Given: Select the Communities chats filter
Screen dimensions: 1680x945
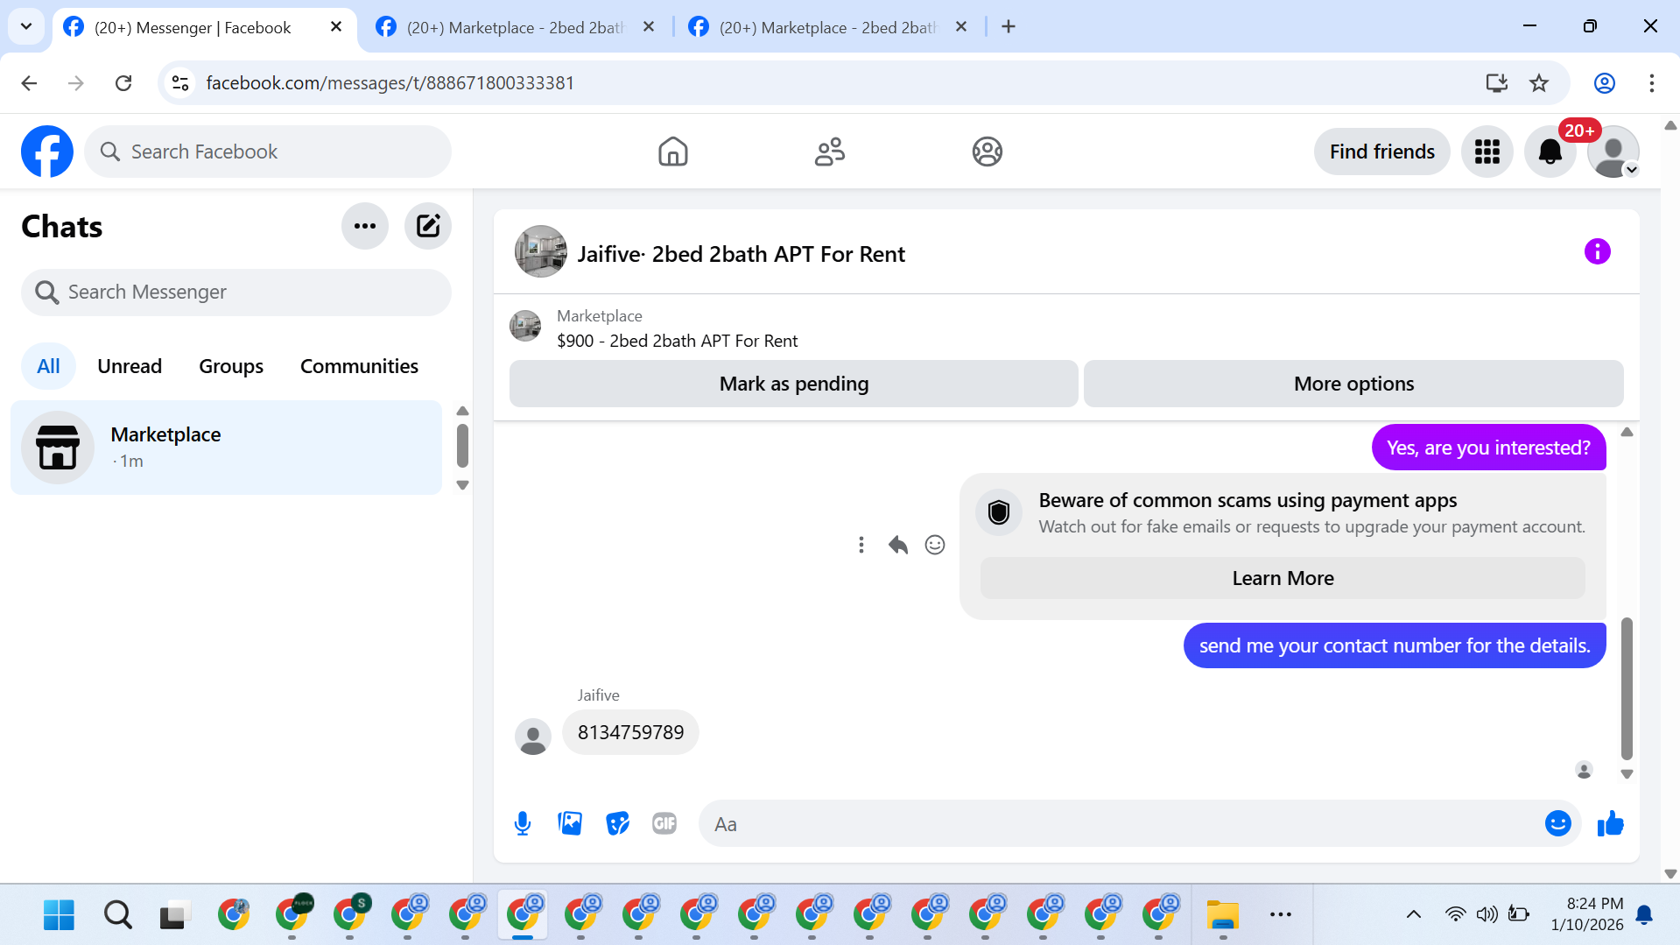Looking at the screenshot, I should (x=359, y=366).
